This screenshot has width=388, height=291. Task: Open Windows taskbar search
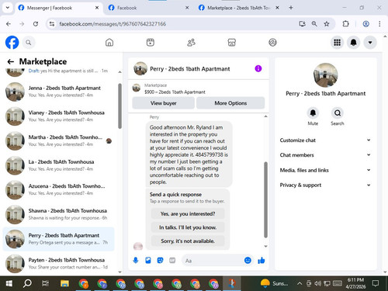point(27,283)
